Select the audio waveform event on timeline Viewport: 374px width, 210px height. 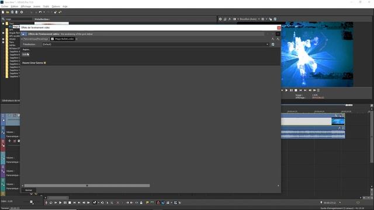point(313,134)
